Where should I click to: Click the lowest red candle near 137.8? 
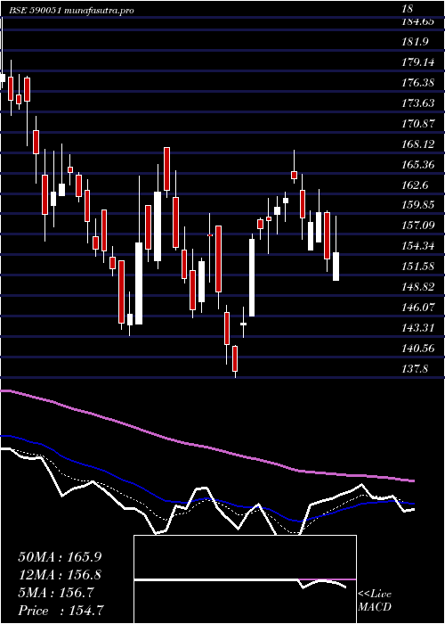(x=235, y=358)
